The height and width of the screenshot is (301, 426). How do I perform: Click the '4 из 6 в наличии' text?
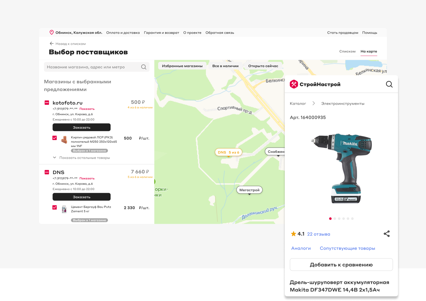[x=140, y=107]
